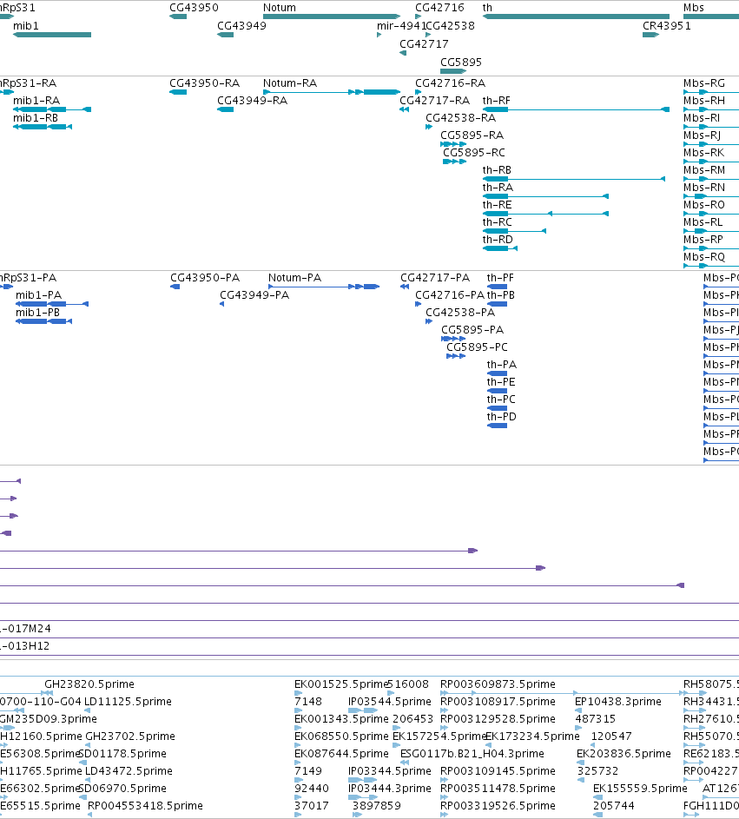Click the "CG5895-PC" protein label
The height and width of the screenshot is (819, 739).
477,347
